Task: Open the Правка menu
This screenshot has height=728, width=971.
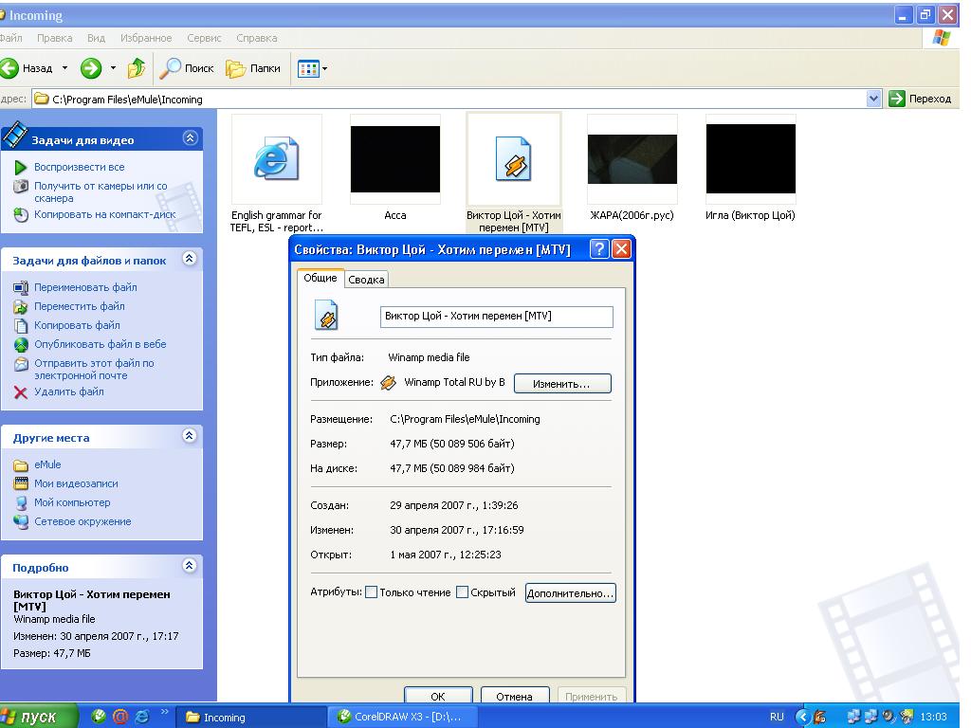Action: coord(54,38)
